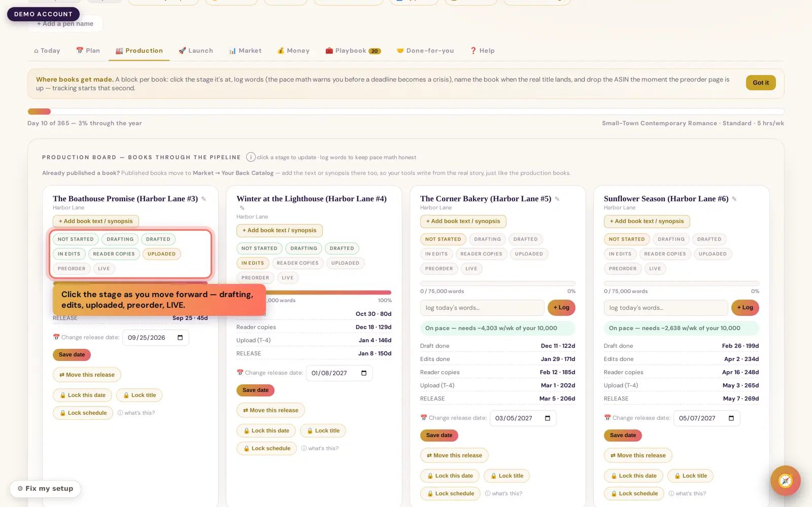
Task: Select the Production tab
Action: pos(139,51)
